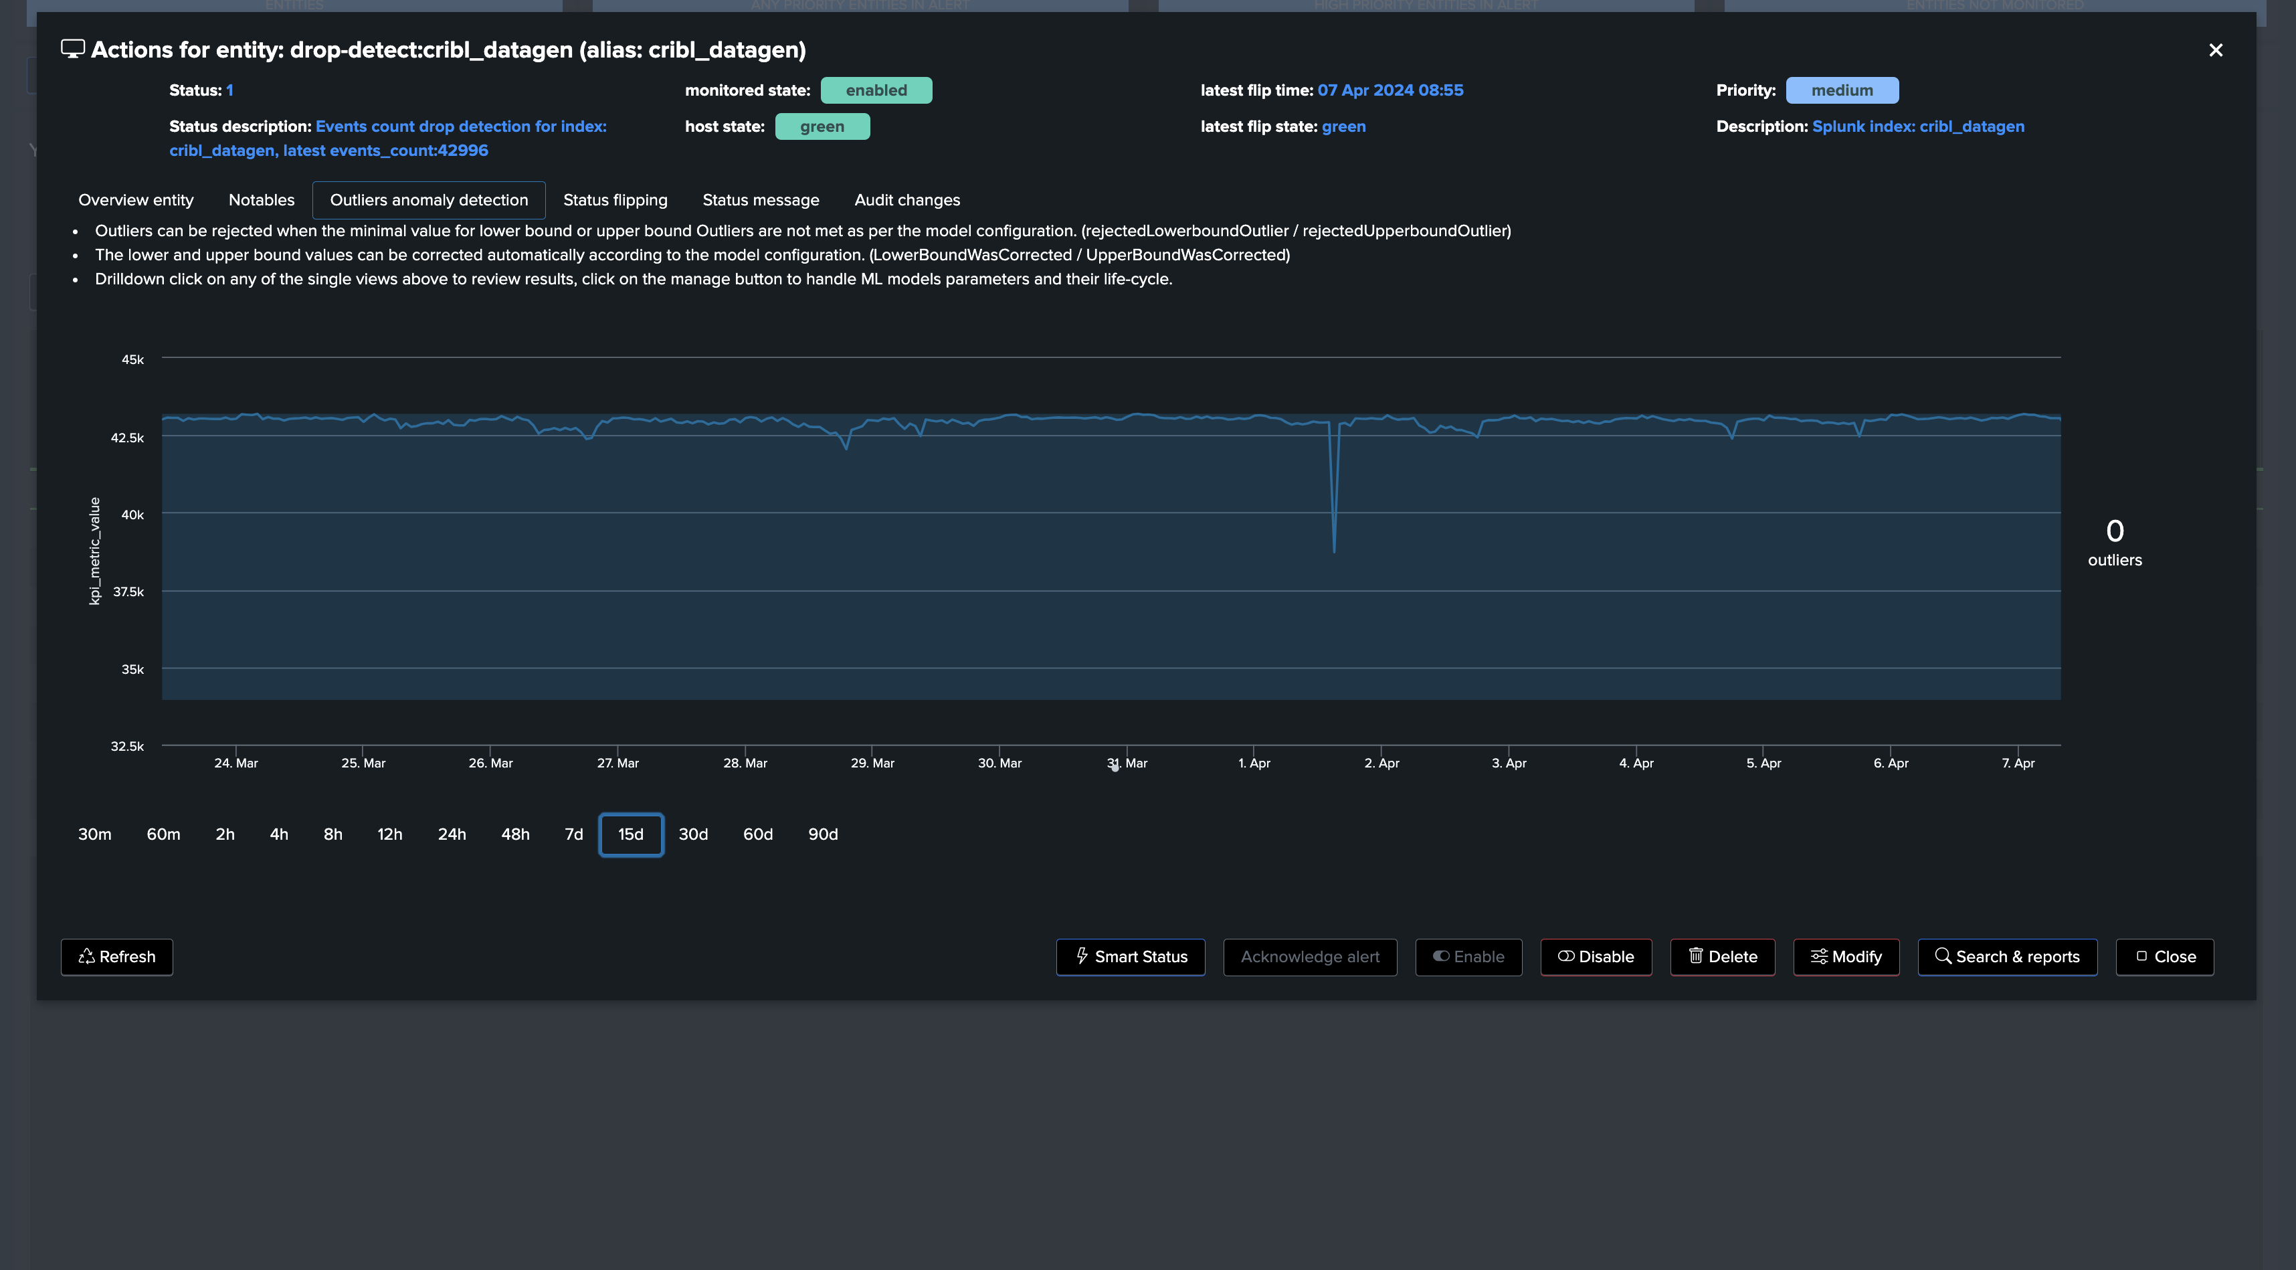Click the monitor icon beside entity title

click(72, 49)
